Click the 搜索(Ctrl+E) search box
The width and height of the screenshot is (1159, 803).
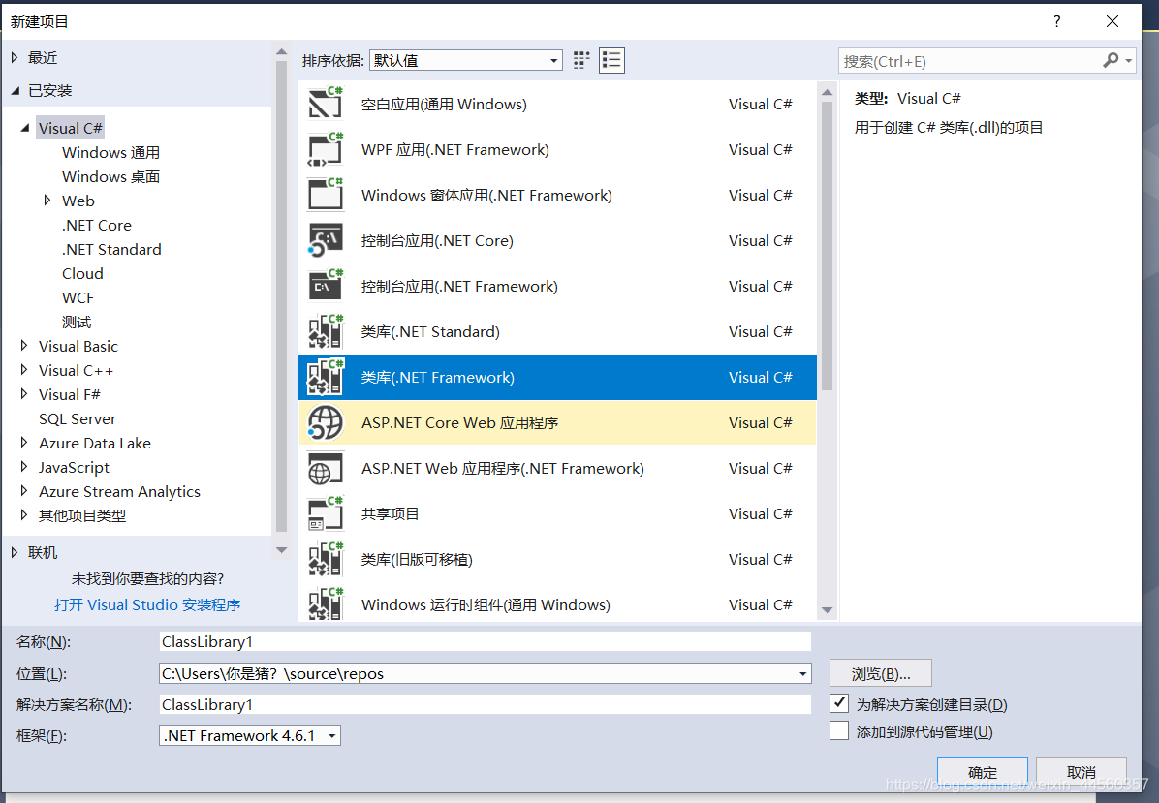pyautogui.click(x=968, y=61)
